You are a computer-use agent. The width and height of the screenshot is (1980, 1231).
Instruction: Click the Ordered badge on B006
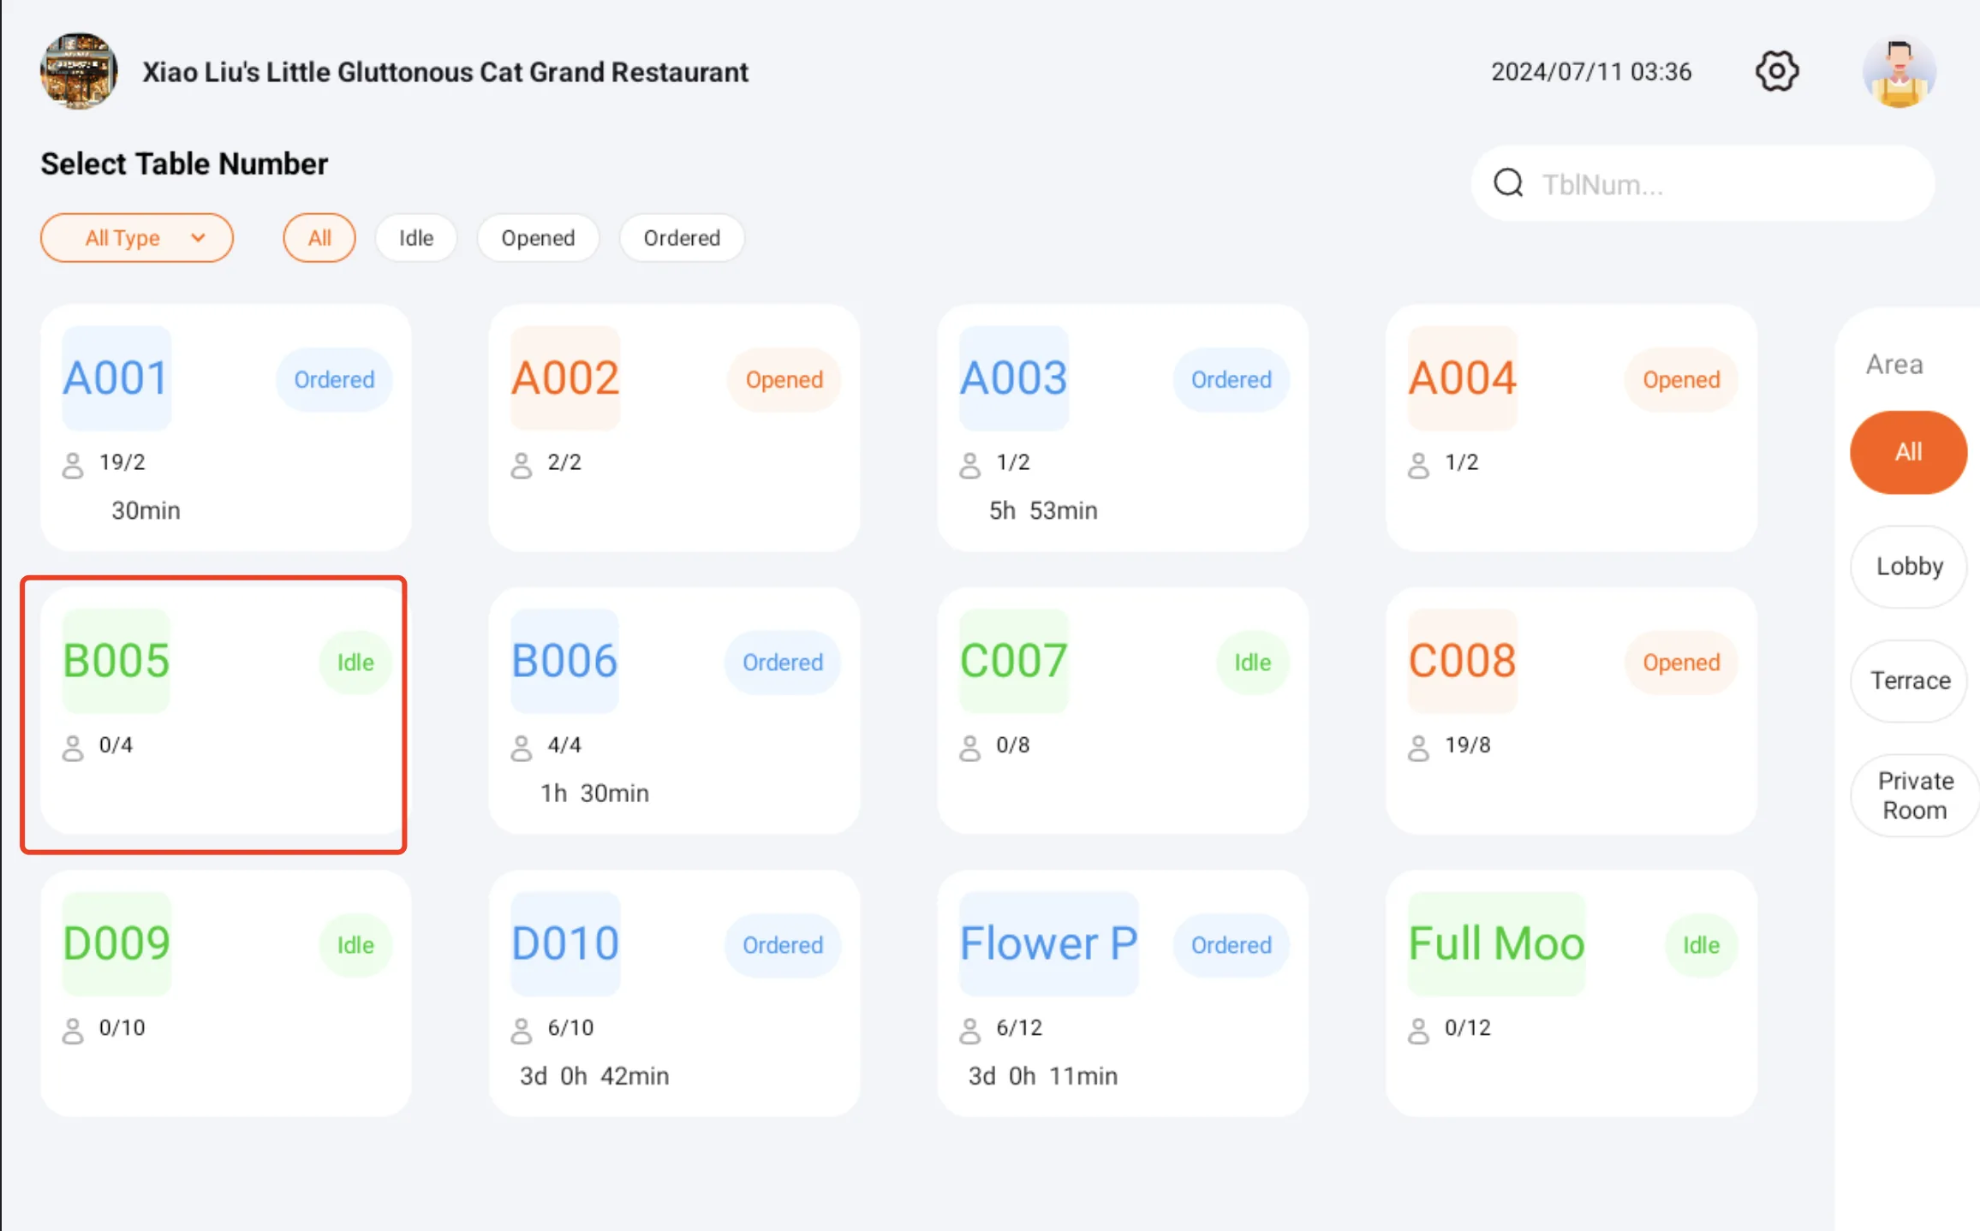pos(783,662)
